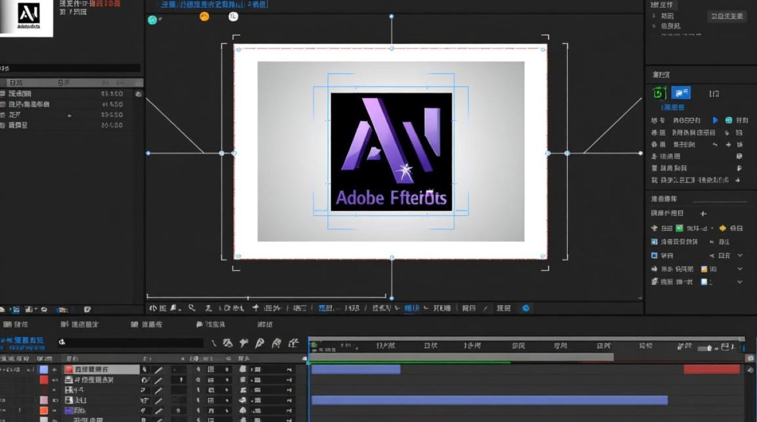Click the yellow diamond icon in the right panel
Screen dimensions: 757x422
point(723,228)
